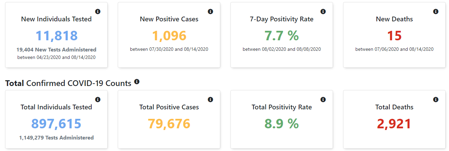Click the 11,818 new individuals tested value
This screenshot has height=151, width=449.
pyautogui.click(x=56, y=36)
